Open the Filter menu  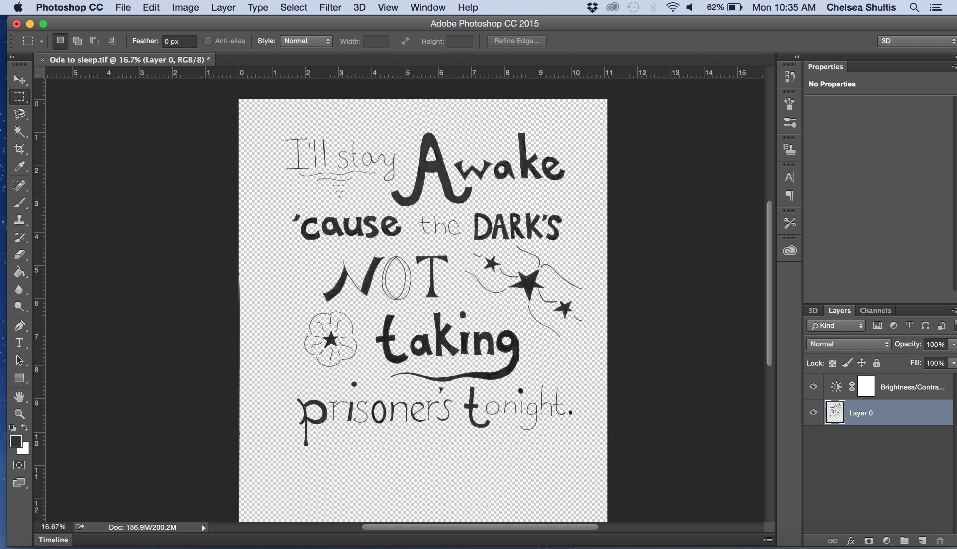(x=330, y=7)
